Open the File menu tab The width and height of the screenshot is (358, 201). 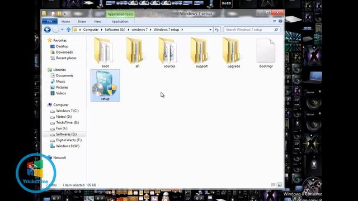click(x=50, y=21)
